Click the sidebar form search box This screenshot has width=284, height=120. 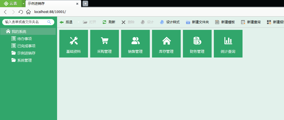(x=28, y=22)
